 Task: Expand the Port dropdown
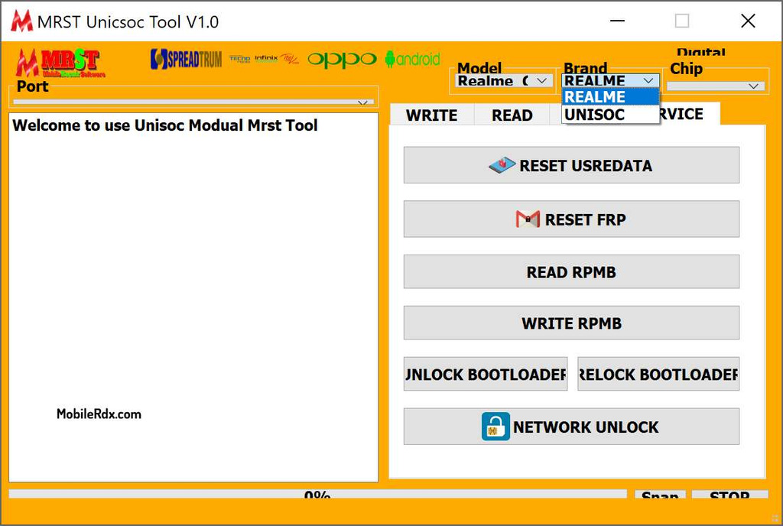[x=193, y=102]
